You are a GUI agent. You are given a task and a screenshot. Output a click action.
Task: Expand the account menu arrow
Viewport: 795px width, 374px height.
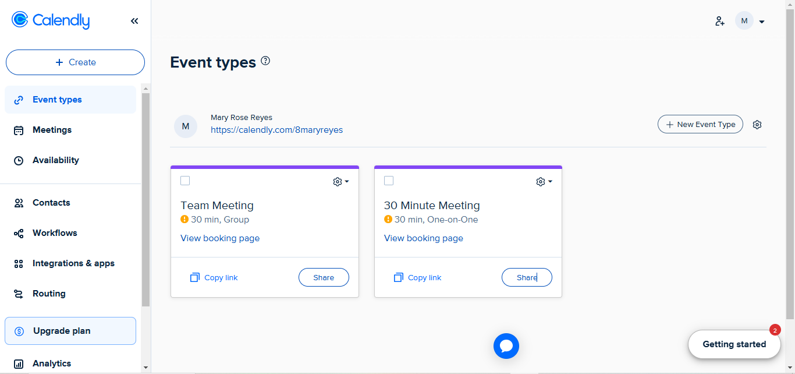pyautogui.click(x=762, y=22)
